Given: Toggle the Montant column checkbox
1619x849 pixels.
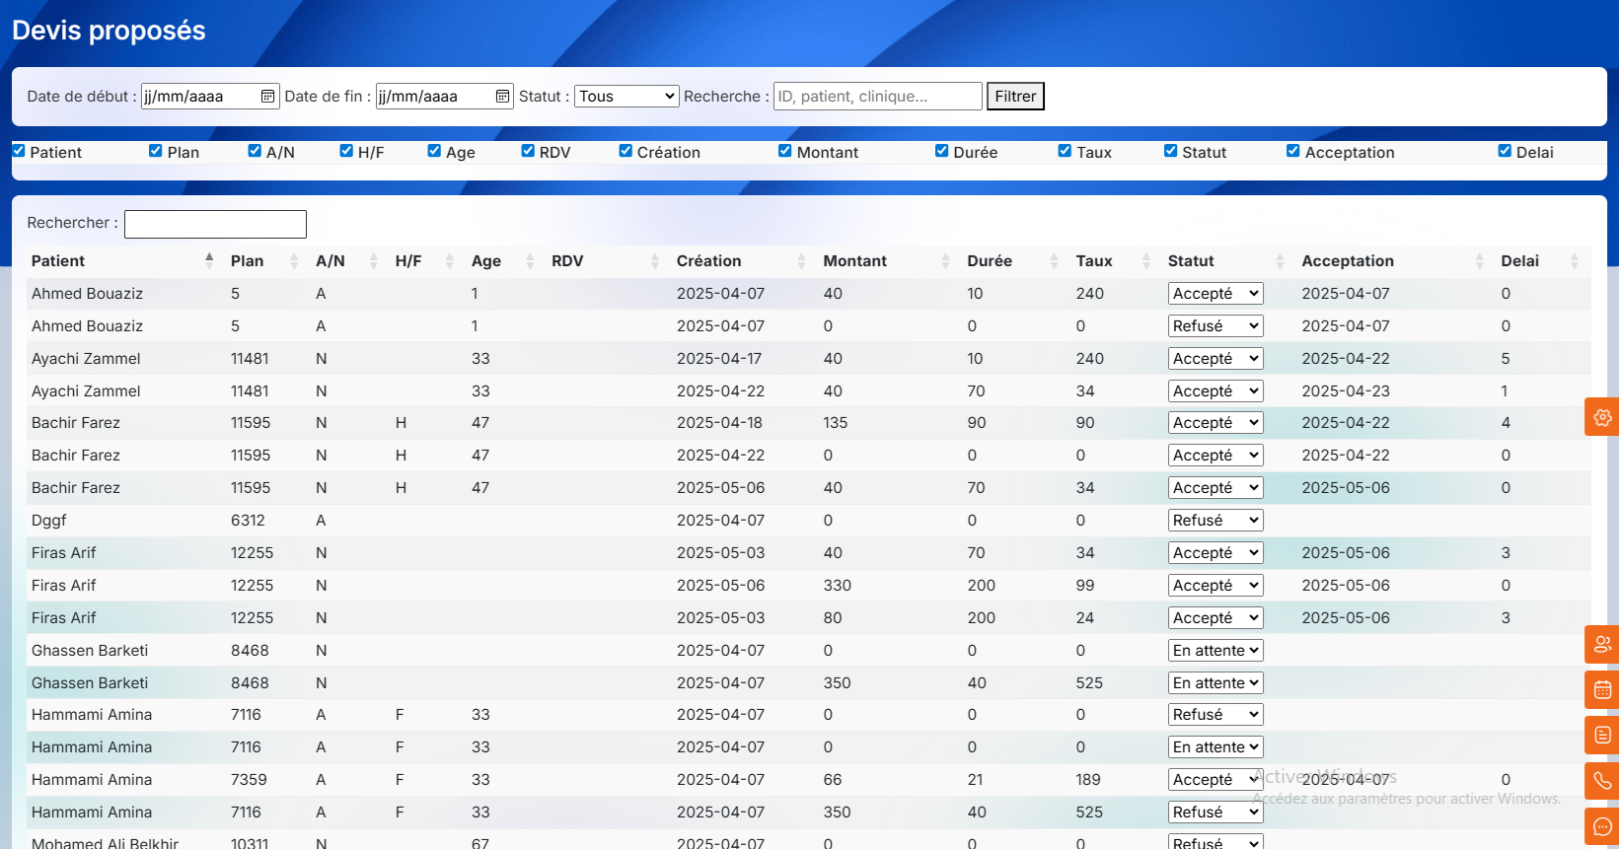Looking at the screenshot, I should pyautogui.click(x=785, y=151).
